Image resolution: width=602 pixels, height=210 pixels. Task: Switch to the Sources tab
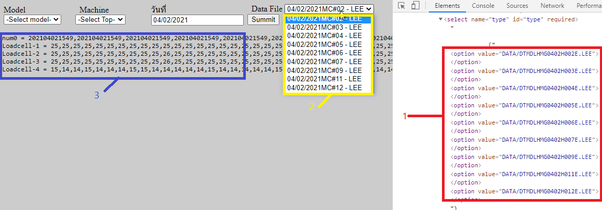click(x=517, y=6)
